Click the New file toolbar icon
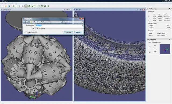 pyautogui.click(x=2, y=6)
